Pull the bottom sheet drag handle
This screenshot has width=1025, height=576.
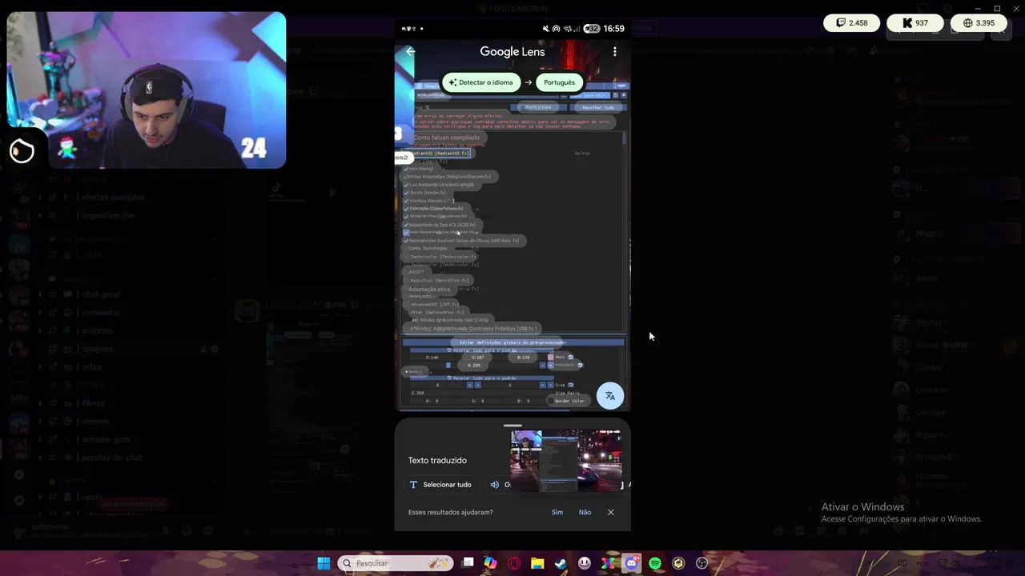coord(512,426)
